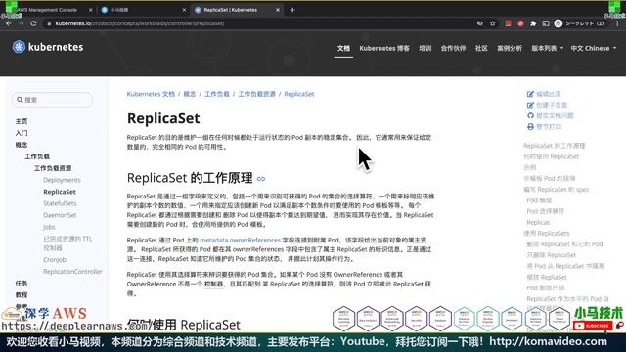Screen dimensions: 626x352
Task: Click the 搜索 search field in the sidebar
Action: click(x=52, y=100)
